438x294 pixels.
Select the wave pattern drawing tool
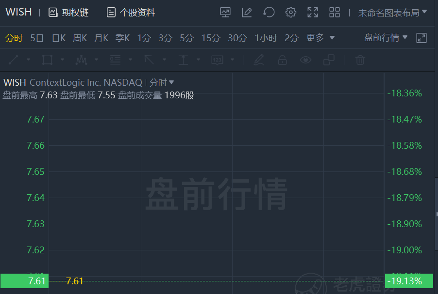81,60
